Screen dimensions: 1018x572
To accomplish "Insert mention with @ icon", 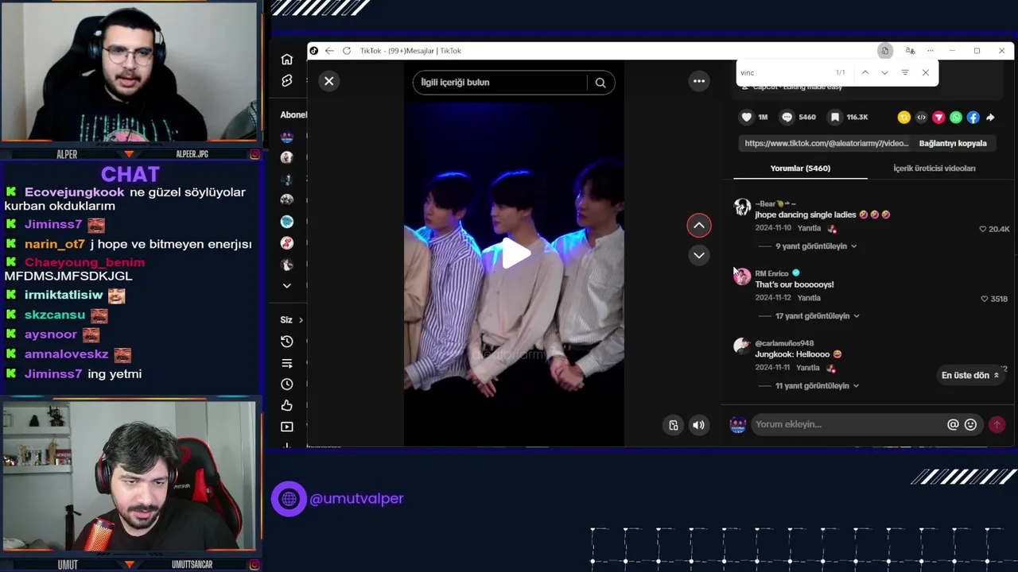I will 953,425.
